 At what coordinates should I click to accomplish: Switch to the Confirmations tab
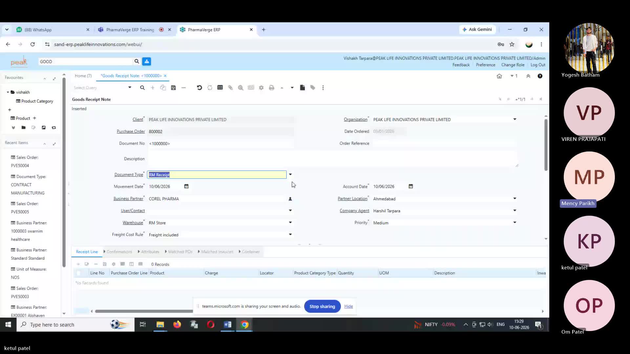tap(119, 252)
